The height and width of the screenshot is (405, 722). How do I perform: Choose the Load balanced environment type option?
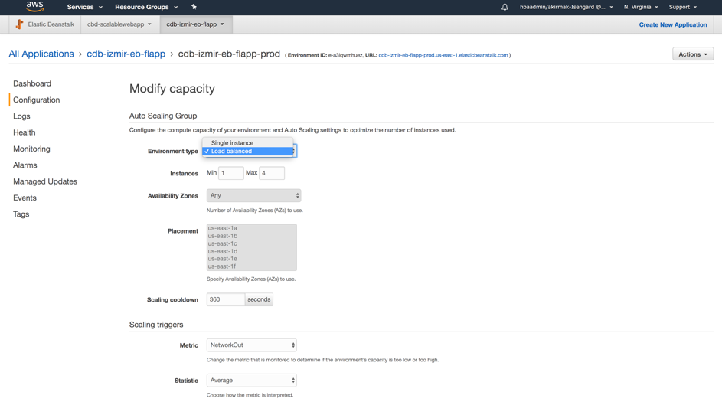pos(248,151)
